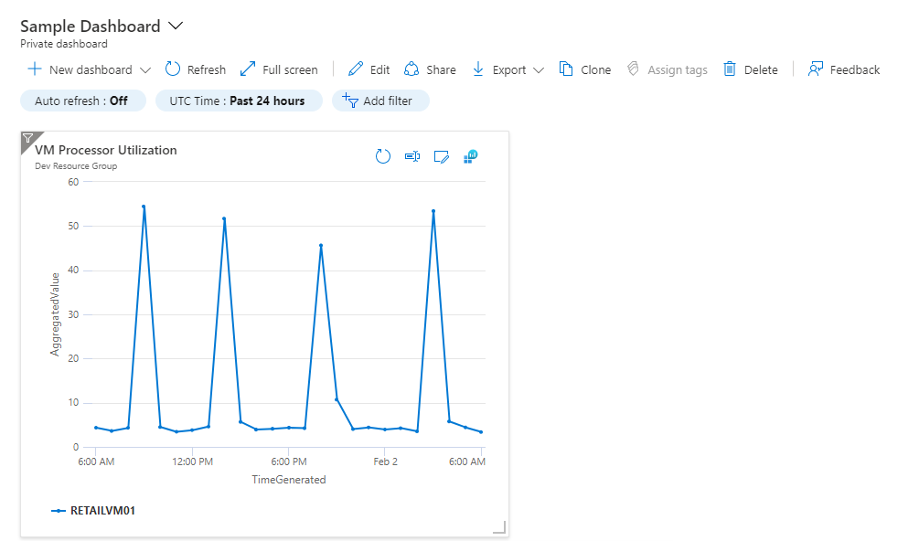This screenshot has height=541, width=919.
Task: Share the dashboard
Action: pyautogui.click(x=429, y=69)
